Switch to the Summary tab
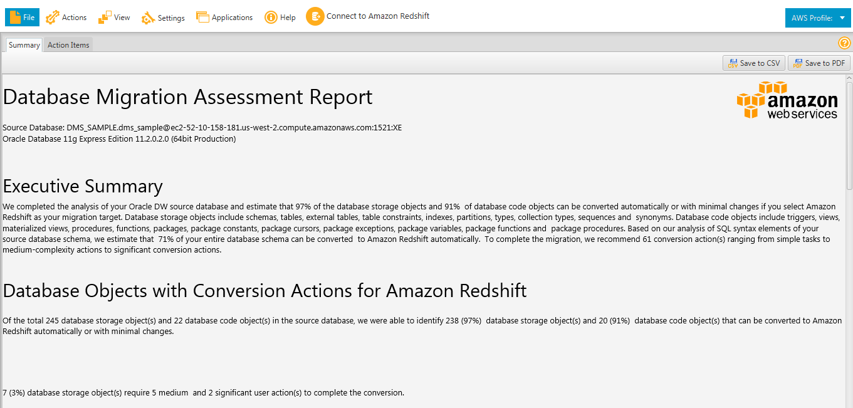The height and width of the screenshot is (408, 853). pyautogui.click(x=24, y=45)
